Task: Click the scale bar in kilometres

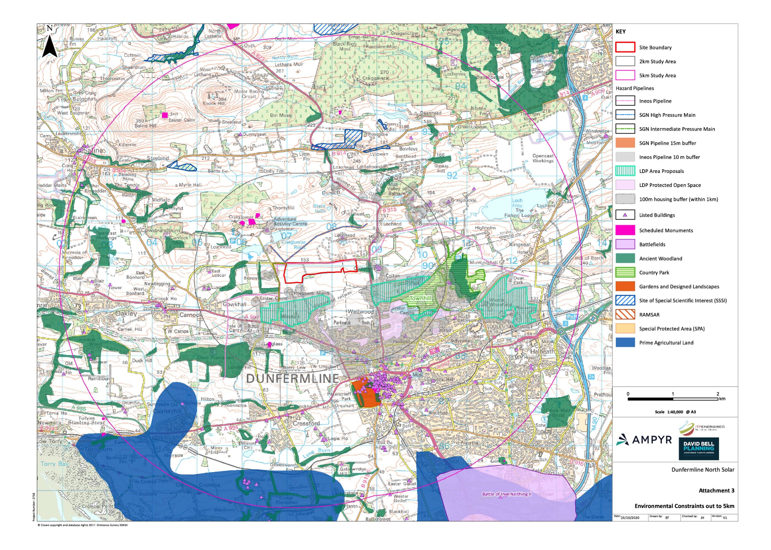Action: coord(673,399)
